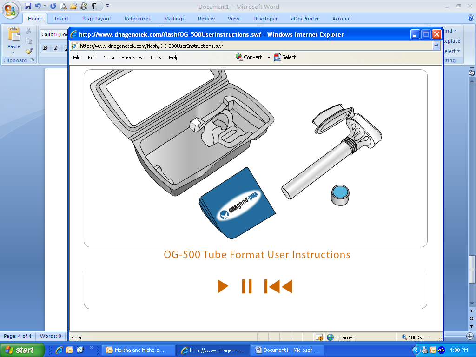Click the Copy icon in Clipboard group
Viewport: 476px width, 357px height.
click(28, 41)
